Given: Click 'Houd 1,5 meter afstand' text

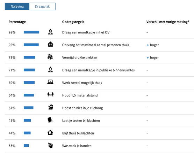Looking at the screenshot, I should (80, 95).
